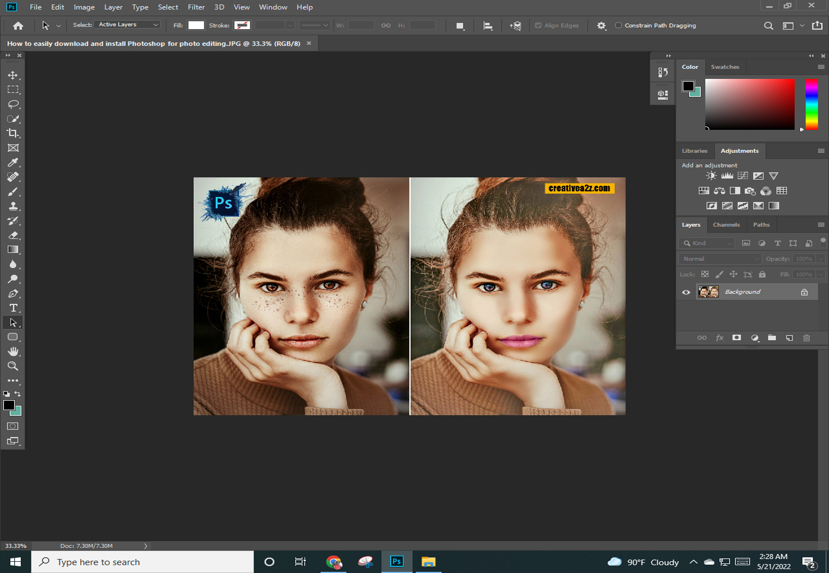Select the Crop tool
829x573 pixels.
click(13, 133)
